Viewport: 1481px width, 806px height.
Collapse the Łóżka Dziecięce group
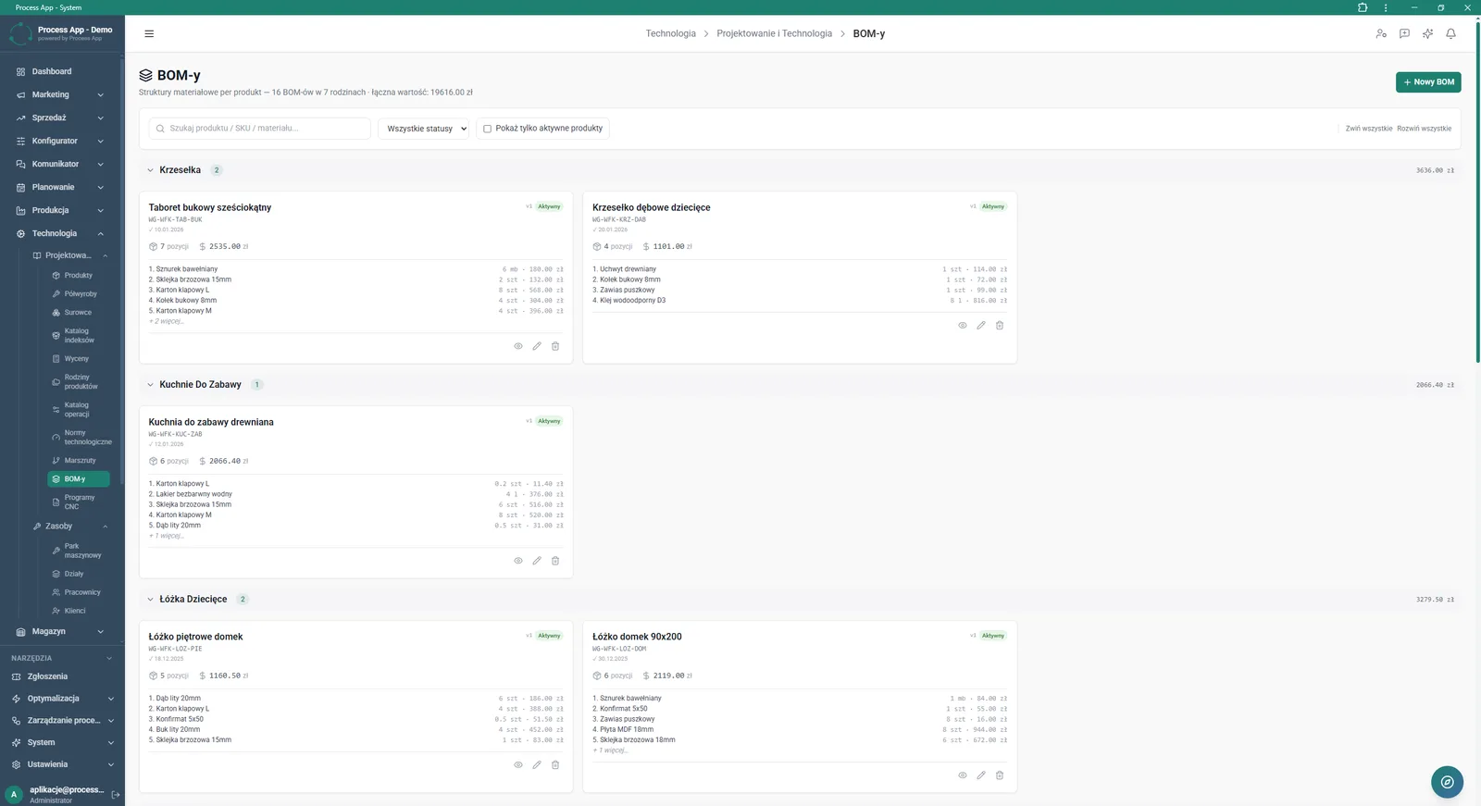click(150, 600)
